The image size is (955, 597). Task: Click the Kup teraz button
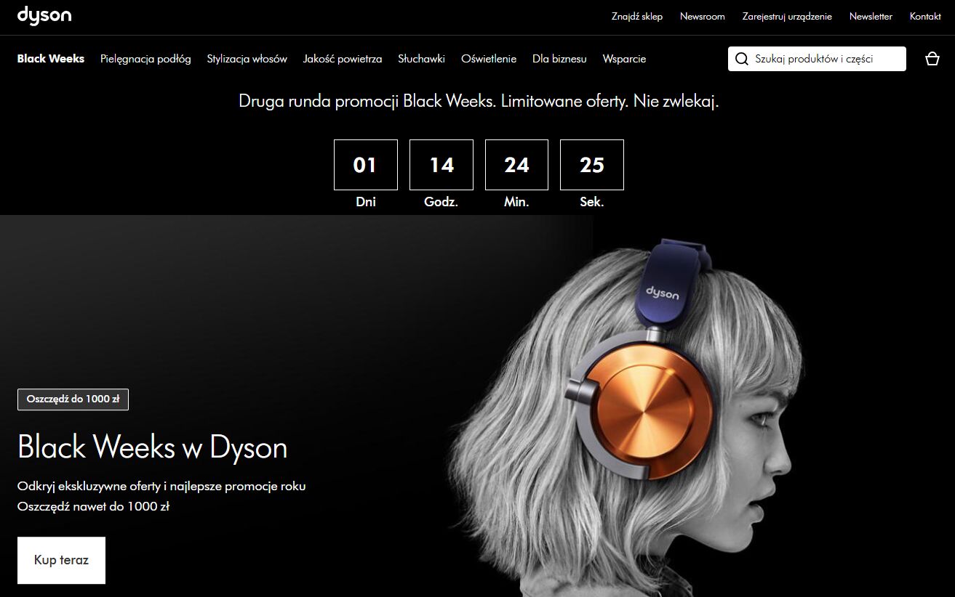pyautogui.click(x=61, y=560)
